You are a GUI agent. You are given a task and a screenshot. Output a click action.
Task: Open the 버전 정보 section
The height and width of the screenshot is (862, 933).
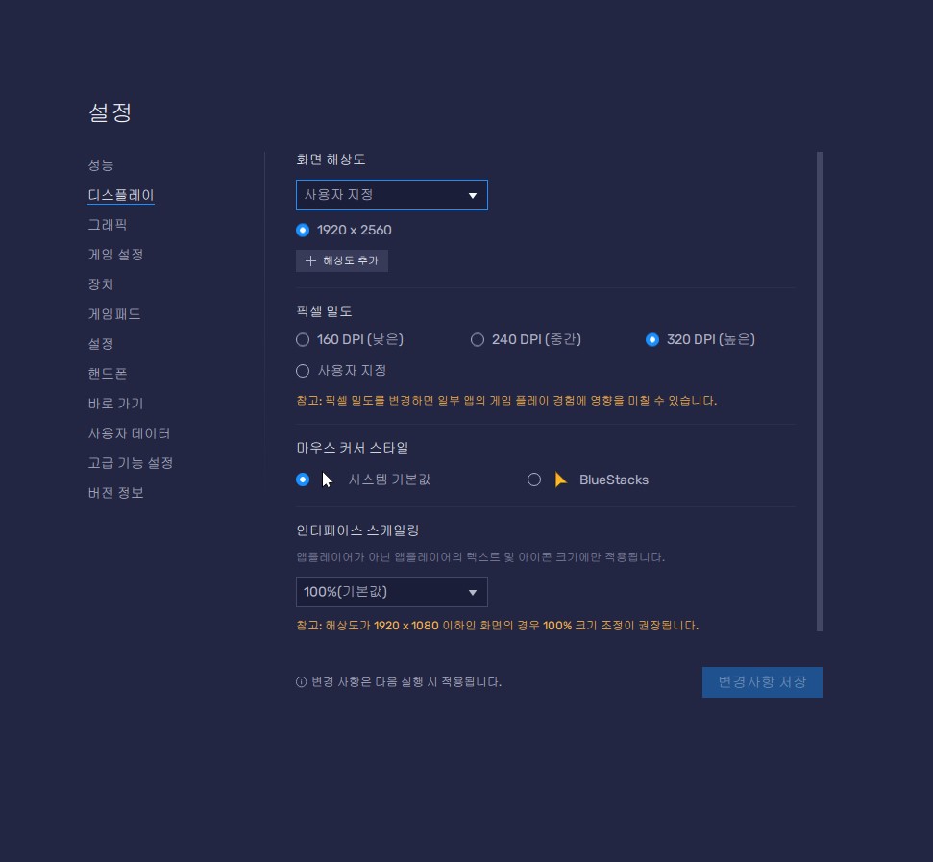[x=115, y=493]
